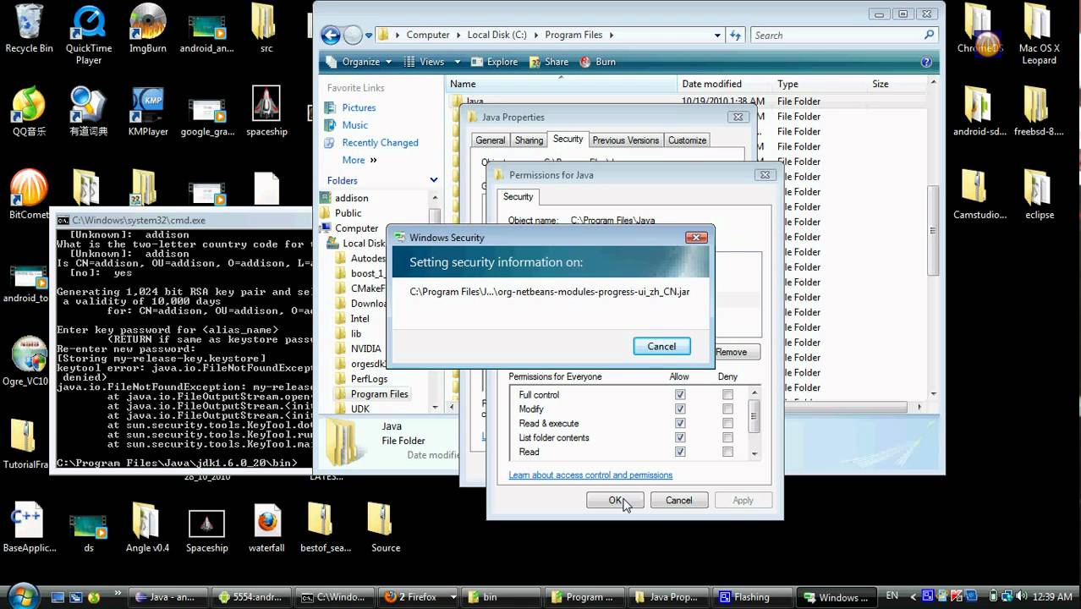Open the waterfall Firefox desktop shortcut
This screenshot has width=1081, height=609.
[x=266, y=529]
